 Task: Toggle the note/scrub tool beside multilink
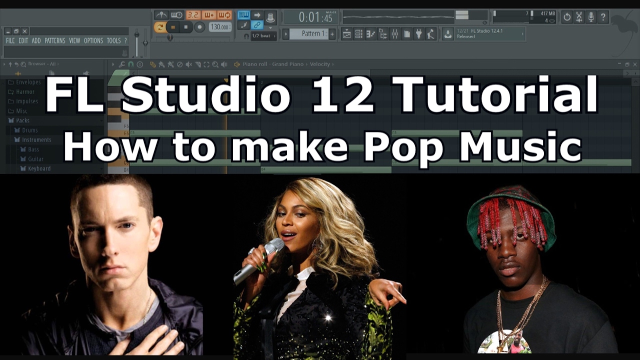[243, 25]
